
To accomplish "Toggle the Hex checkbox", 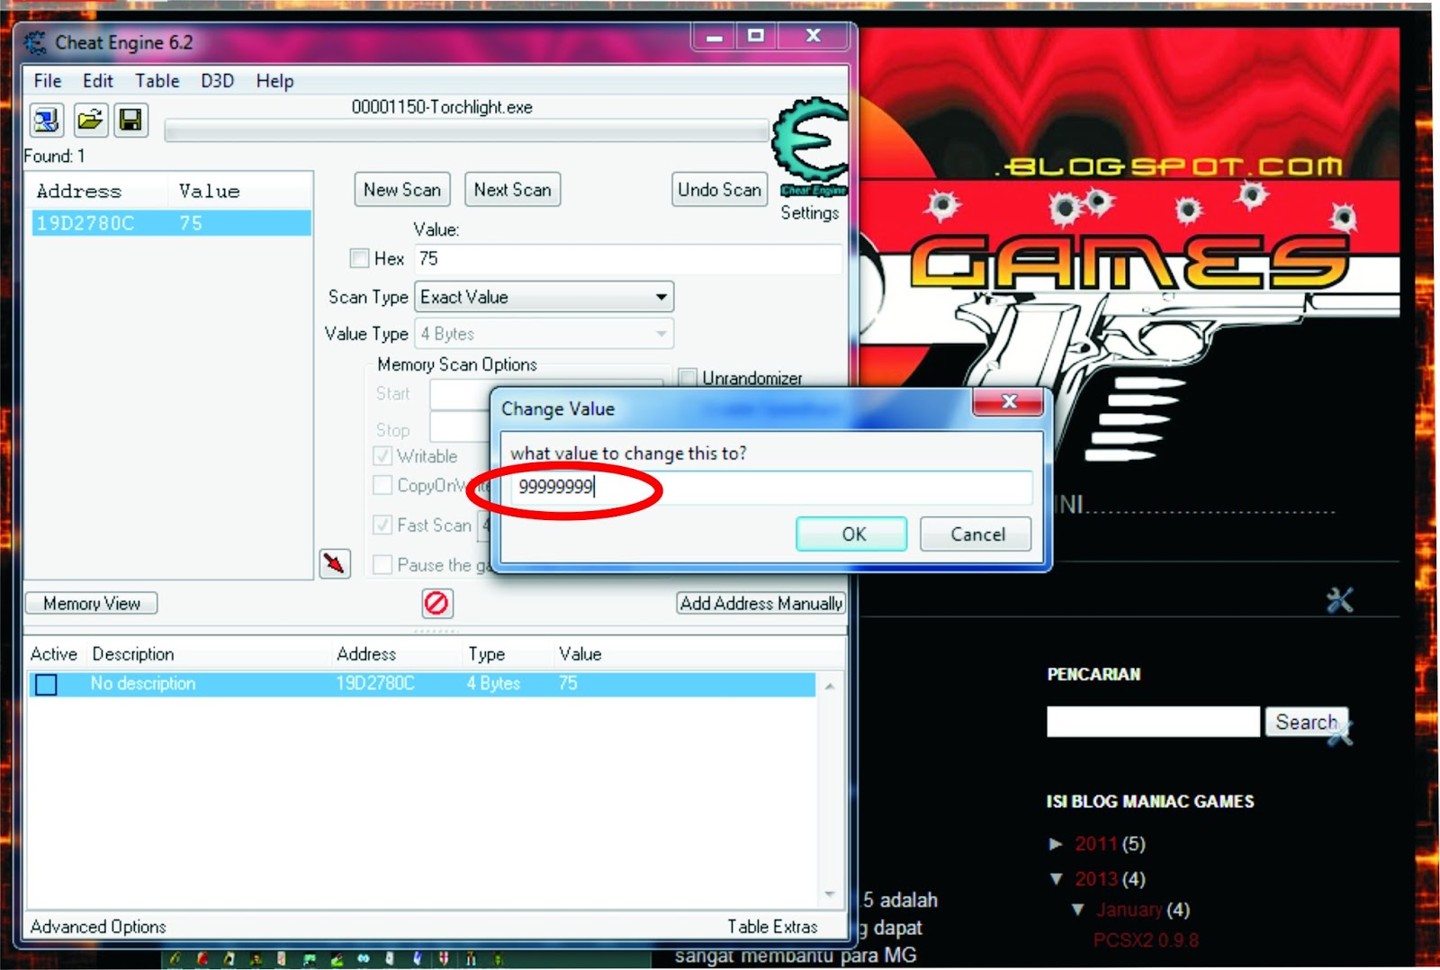I will coord(359,259).
